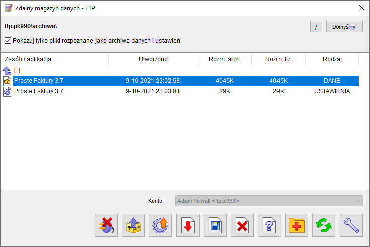The width and height of the screenshot is (370, 247).
Task: Sort by 'Rozm. arch.' column header
Action: click(x=225, y=59)
